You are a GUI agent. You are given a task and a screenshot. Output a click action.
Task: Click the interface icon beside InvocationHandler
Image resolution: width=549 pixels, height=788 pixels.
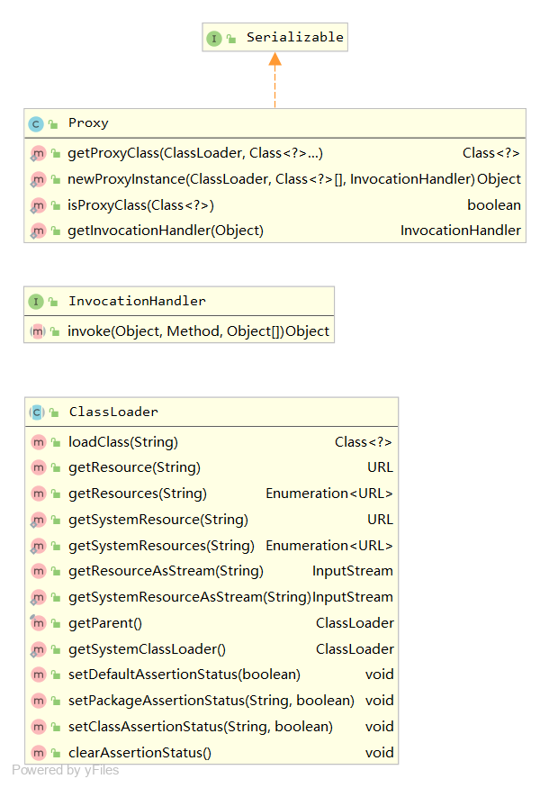click(x=36, y=302)
